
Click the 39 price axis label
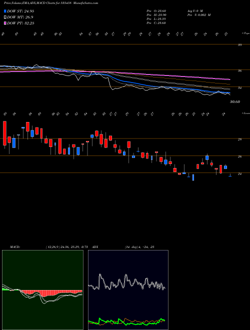(x=239, y=45)
